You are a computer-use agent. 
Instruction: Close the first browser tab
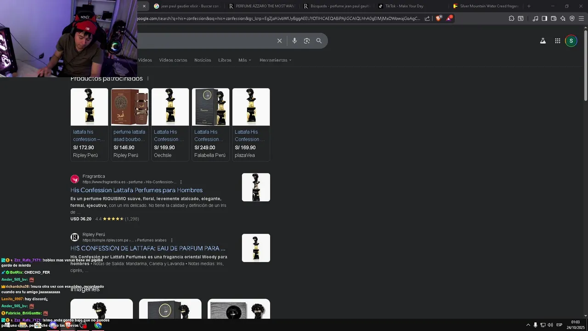pyautogui.click(x=144, y=6)
